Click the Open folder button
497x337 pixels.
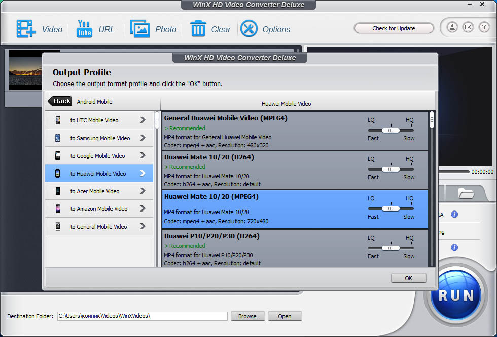pos(285,316)
